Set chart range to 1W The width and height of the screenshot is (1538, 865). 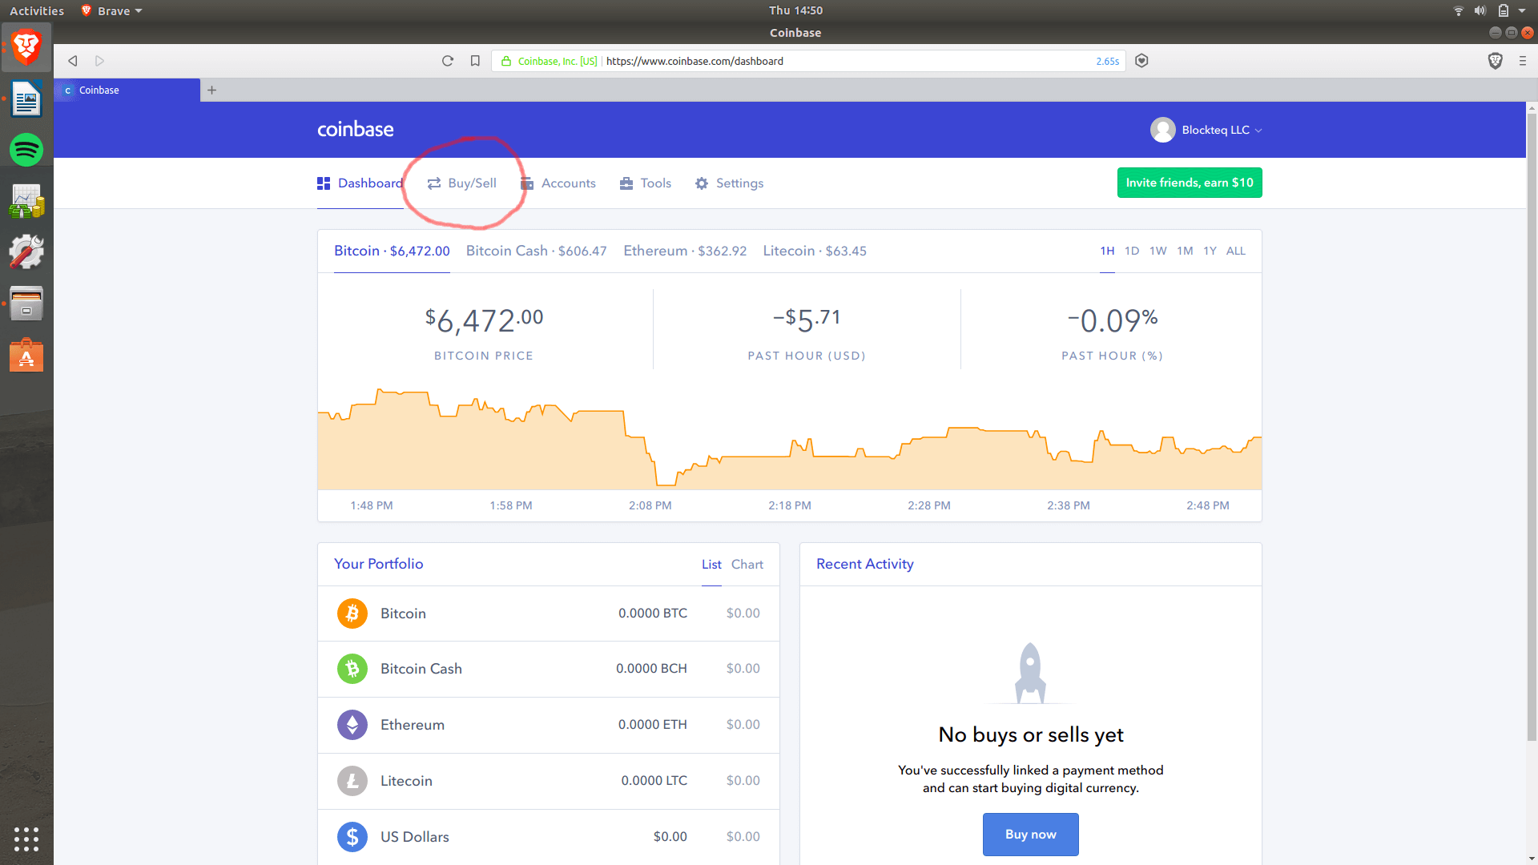coord(1158,251)
